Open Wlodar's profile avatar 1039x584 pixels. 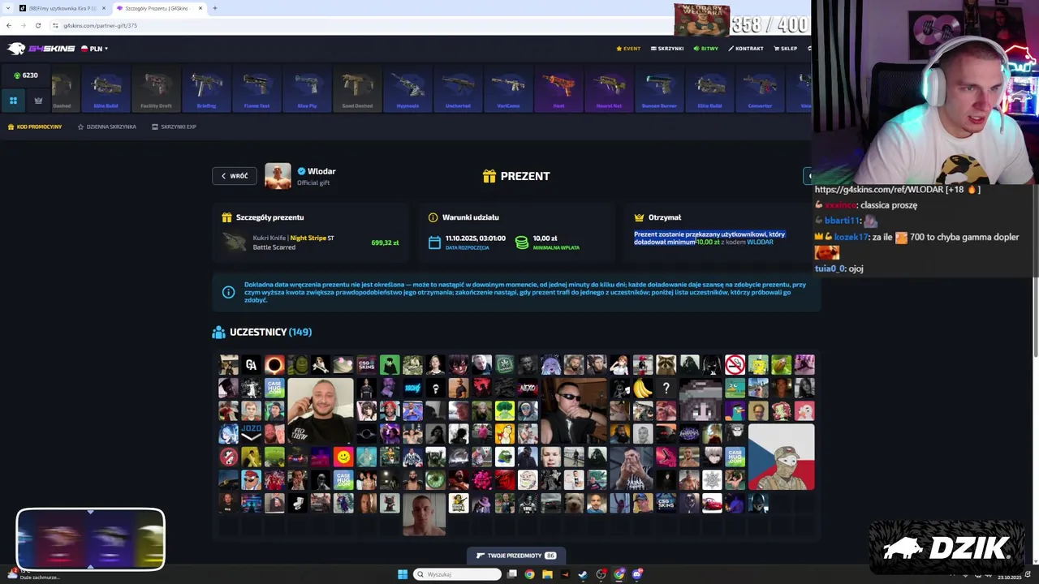[x=278, y=176]
